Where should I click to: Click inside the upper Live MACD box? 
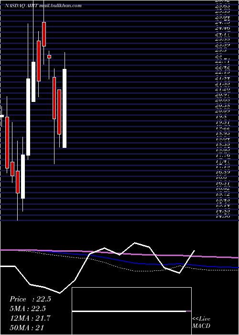click(131, 299)
